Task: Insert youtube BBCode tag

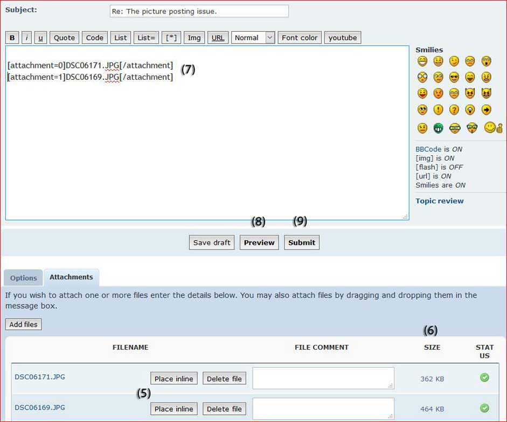Action: pos(343,38)
